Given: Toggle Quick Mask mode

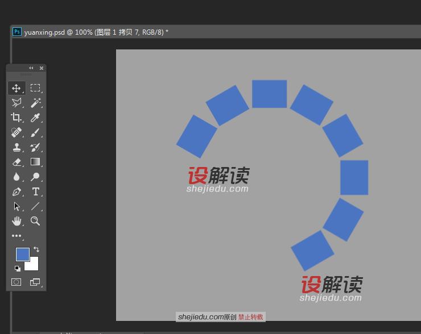Looking at the screenshot, I should [16, 282].
